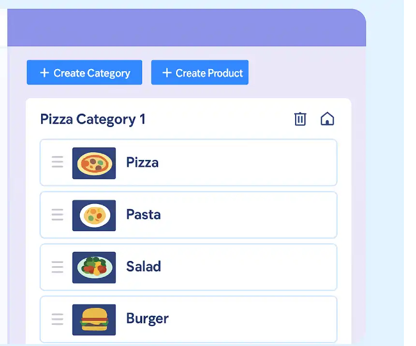The height and width of the screenshot is (346, 416).
Task: Click the drag handle next to Pasta
Action: pyautogui.click(x=57, y=215)
